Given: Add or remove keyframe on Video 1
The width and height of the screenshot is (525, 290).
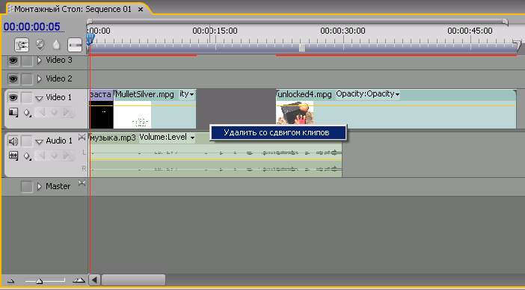Looking at the screenshot, I should tap(54, 112).
